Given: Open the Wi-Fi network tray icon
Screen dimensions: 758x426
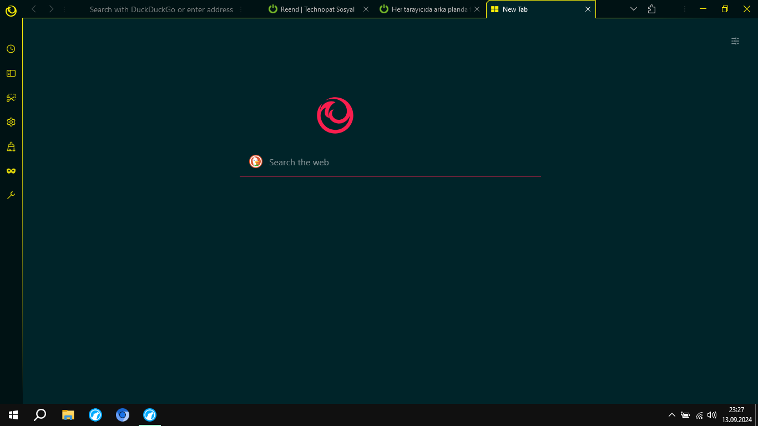Looking at the screenshot, I should pyautogui.click(x=699, y=414).
